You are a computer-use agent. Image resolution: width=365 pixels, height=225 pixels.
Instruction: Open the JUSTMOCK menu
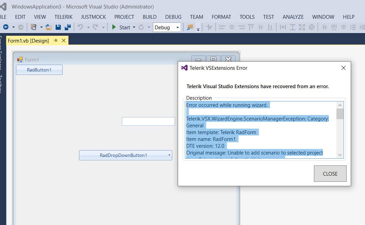click(x=93, y=17)
